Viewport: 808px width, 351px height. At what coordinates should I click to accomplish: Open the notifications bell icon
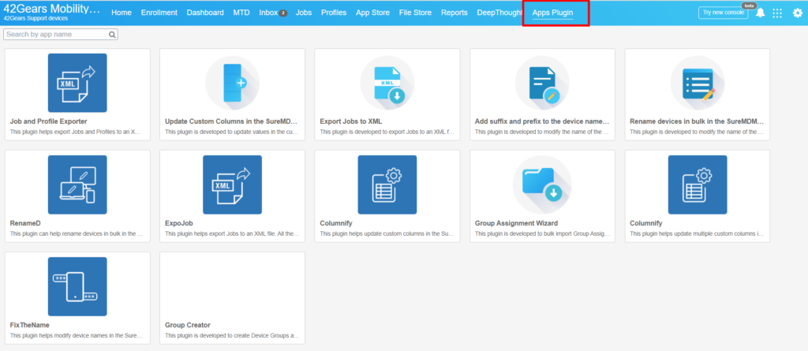(x=760, y=13)
